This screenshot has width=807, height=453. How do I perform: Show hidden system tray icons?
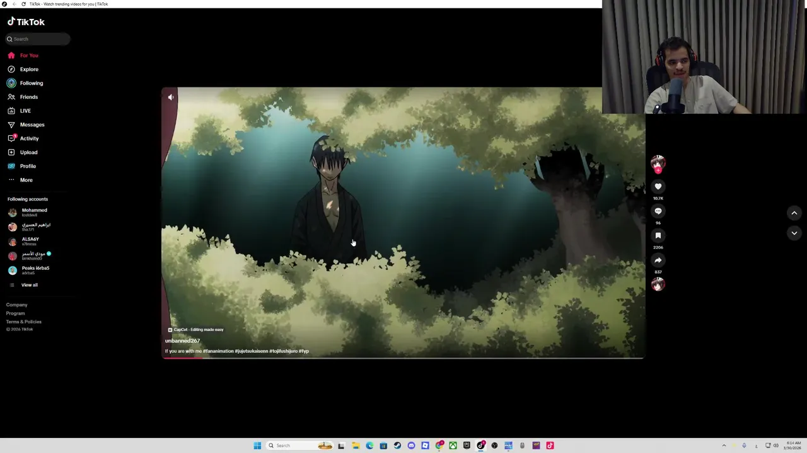point(724,445)
